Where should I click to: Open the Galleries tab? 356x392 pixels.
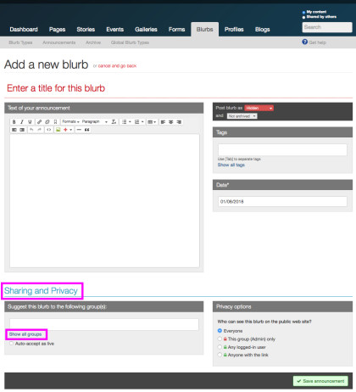tap(146, 30)
